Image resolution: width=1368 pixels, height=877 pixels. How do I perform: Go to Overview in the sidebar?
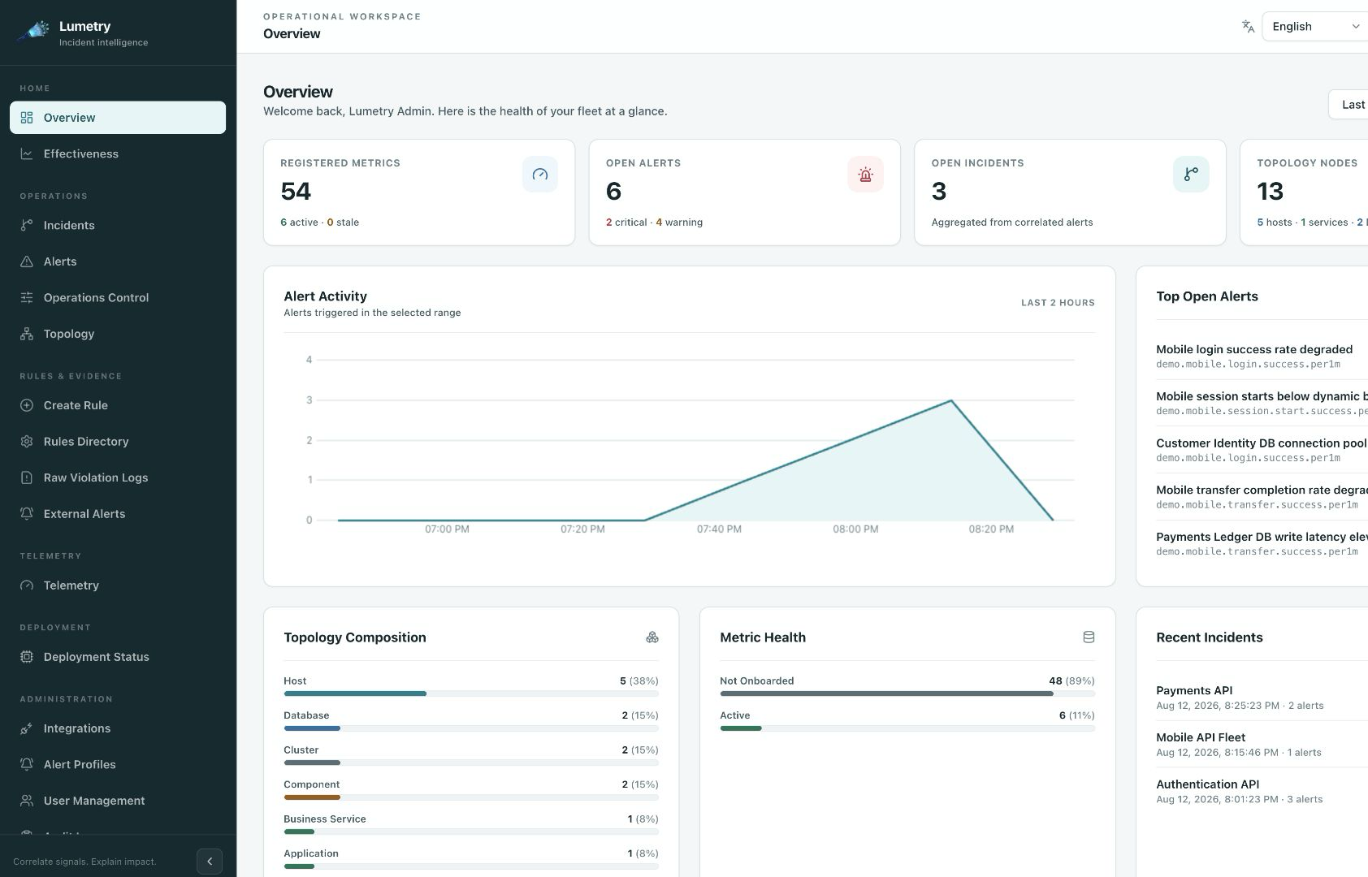pyautogui.click(x=118, y=118)
